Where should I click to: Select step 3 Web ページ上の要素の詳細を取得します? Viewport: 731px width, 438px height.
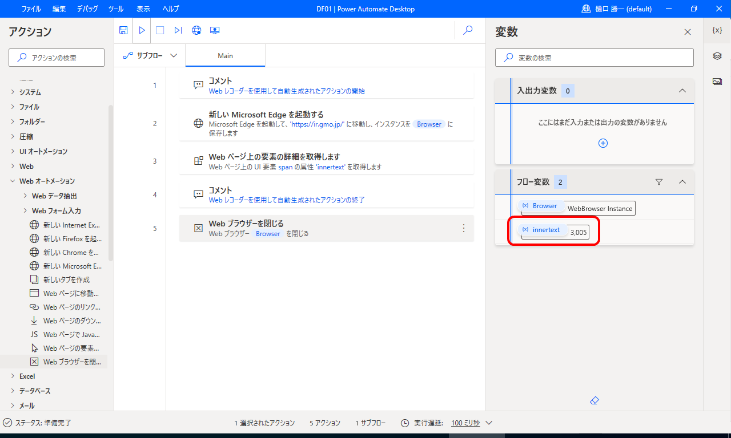326,161
